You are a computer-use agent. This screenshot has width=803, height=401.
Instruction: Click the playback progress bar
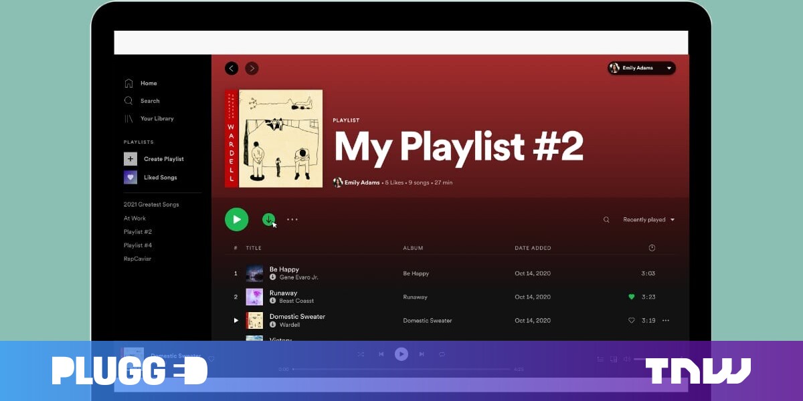tap(401, 369)
